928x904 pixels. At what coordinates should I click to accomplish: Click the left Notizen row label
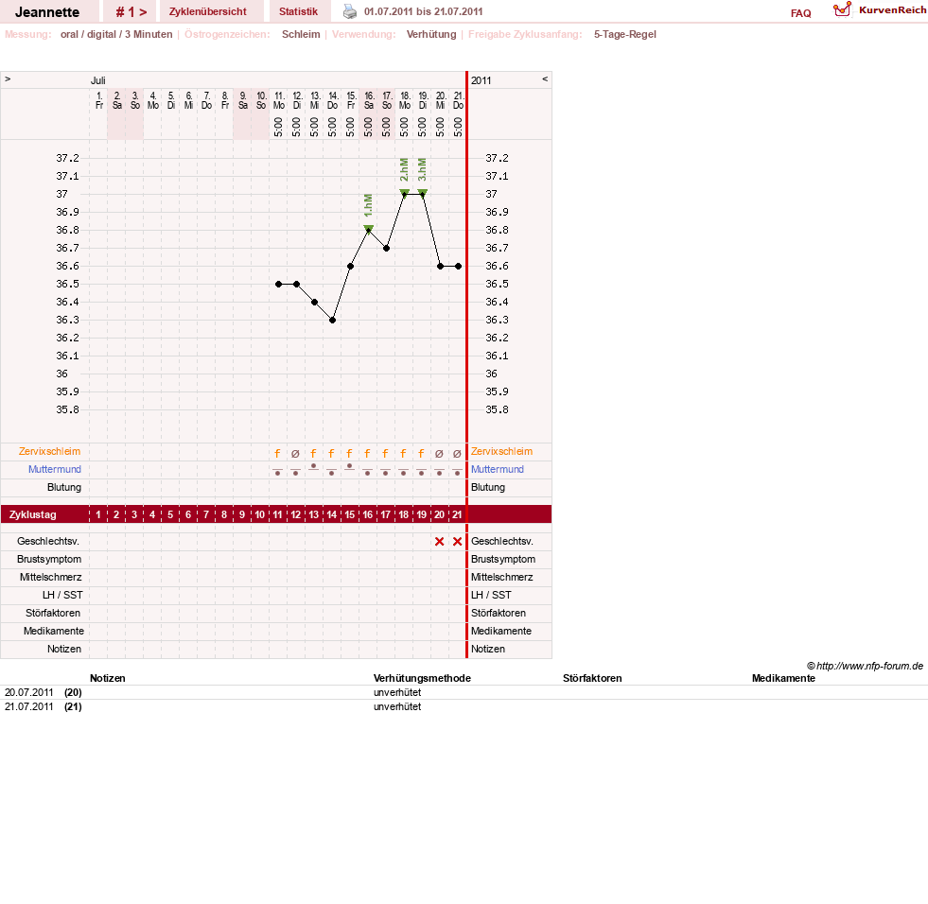coord(64,649)
